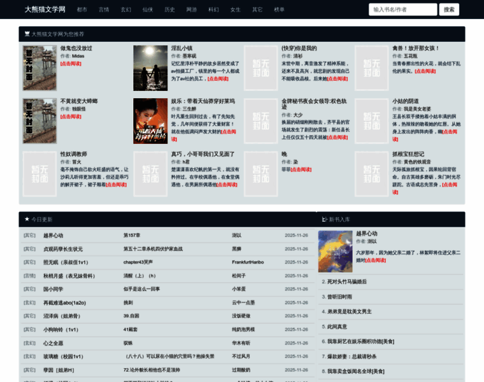
Task: Open chapter 第157章 of 越界心动
Action: pyautogui.click(x=132, y=235)
